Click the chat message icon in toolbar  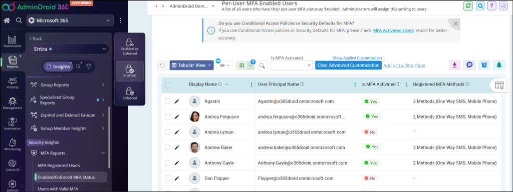(x=469, y=65)
